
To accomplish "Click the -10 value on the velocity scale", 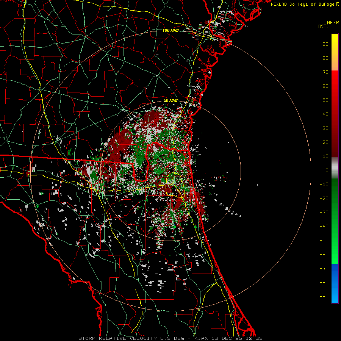I will 324,185.
